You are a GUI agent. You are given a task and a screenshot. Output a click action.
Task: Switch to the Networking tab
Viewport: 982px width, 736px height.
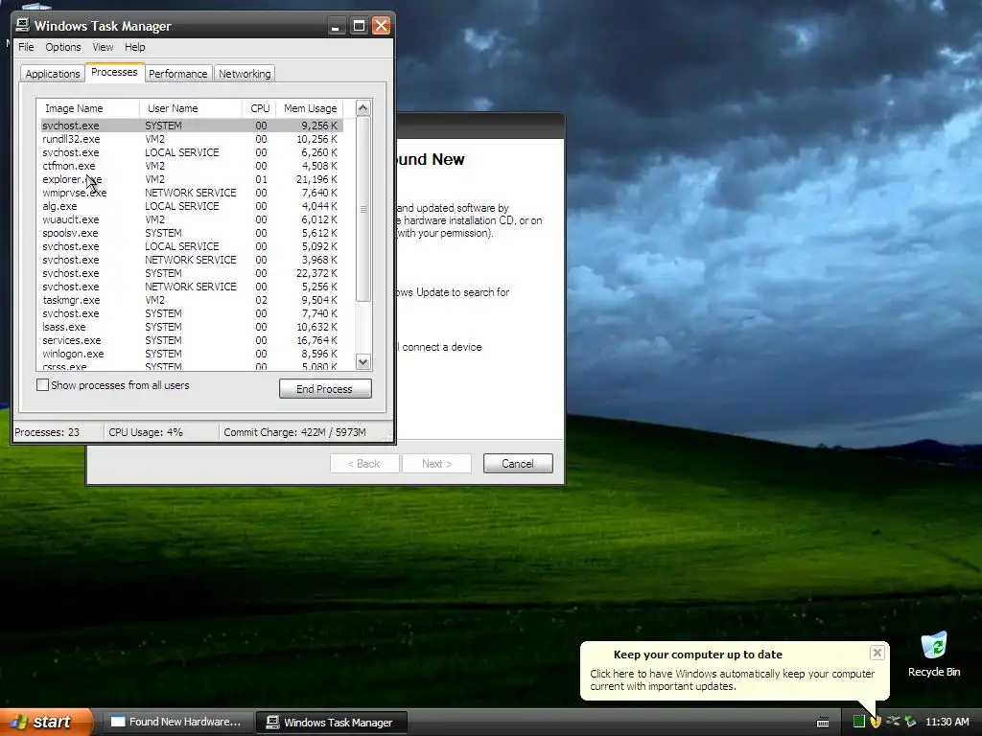point(245,73)
